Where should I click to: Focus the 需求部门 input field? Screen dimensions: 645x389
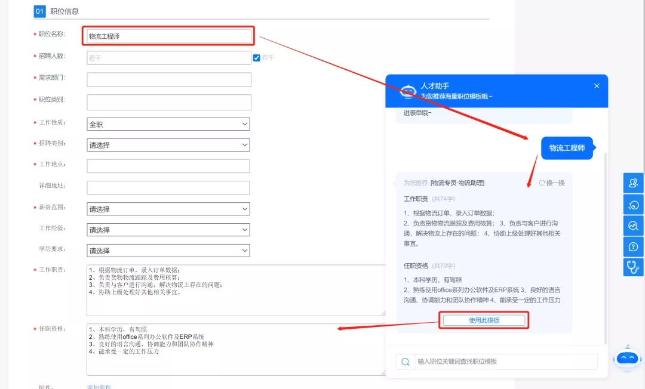(x=169, y=80)
